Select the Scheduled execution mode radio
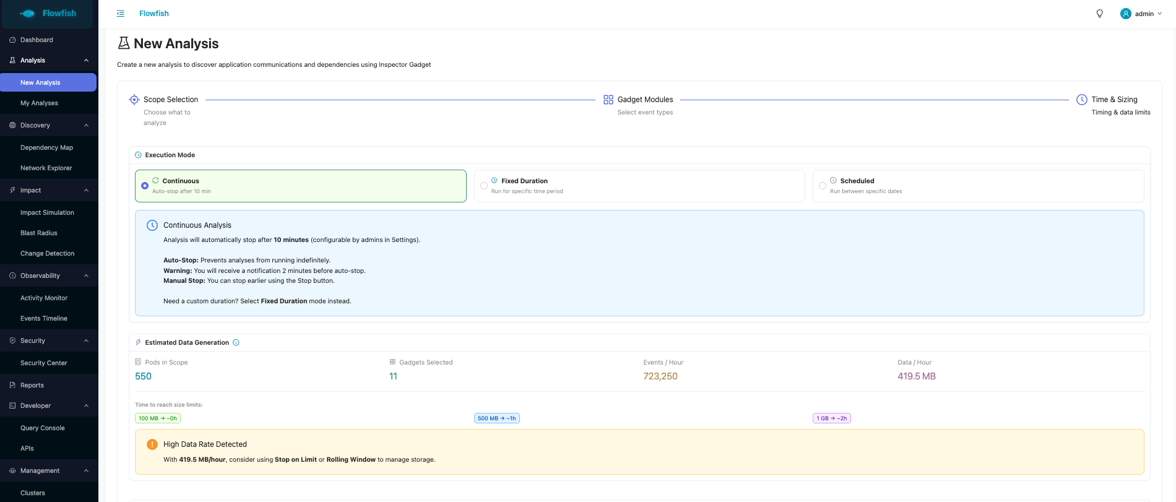 tap(823, 186)
